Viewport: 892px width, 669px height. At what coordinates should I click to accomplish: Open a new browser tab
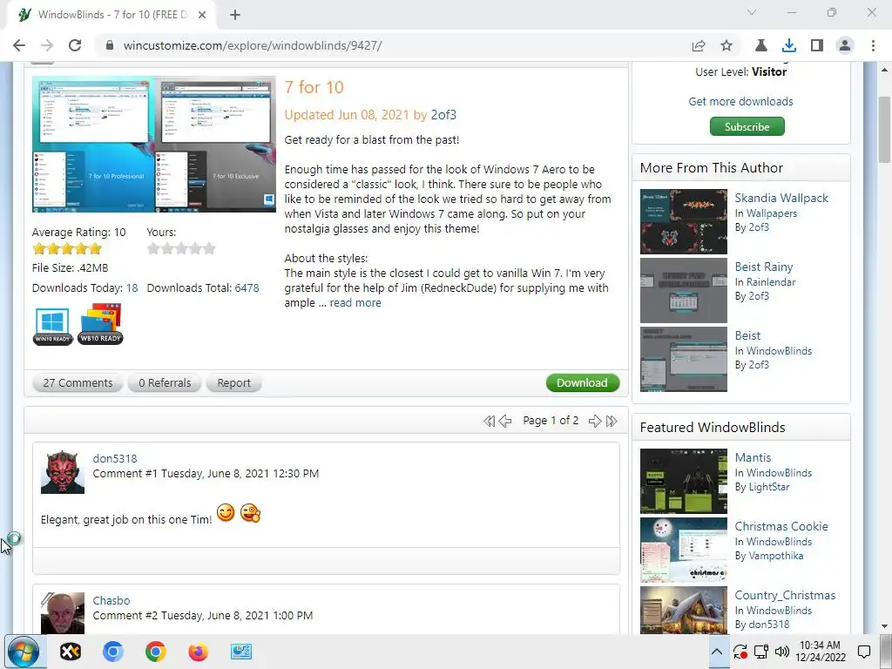pos(235,15)
